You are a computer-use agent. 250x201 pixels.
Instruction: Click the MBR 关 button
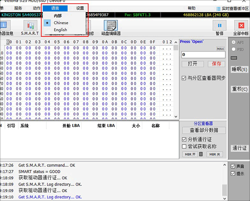point(215,154)
